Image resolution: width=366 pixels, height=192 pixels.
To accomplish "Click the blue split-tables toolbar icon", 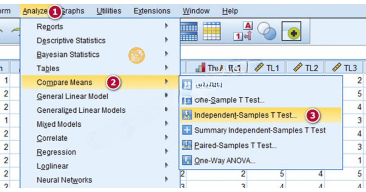I will point(188,31).
